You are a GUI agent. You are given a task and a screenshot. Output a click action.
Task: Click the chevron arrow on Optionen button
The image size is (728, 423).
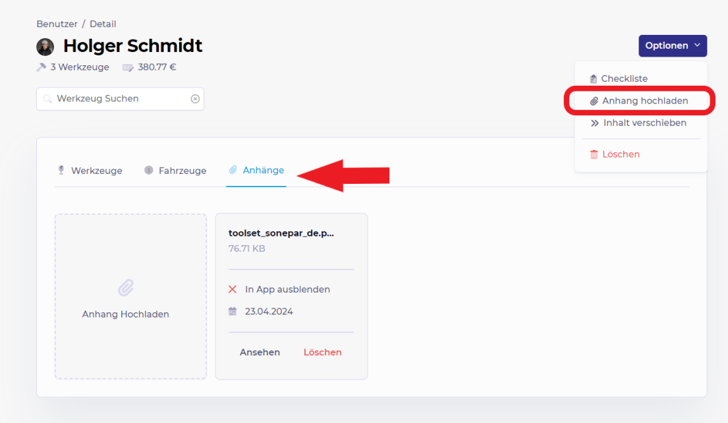coord(697,45)
